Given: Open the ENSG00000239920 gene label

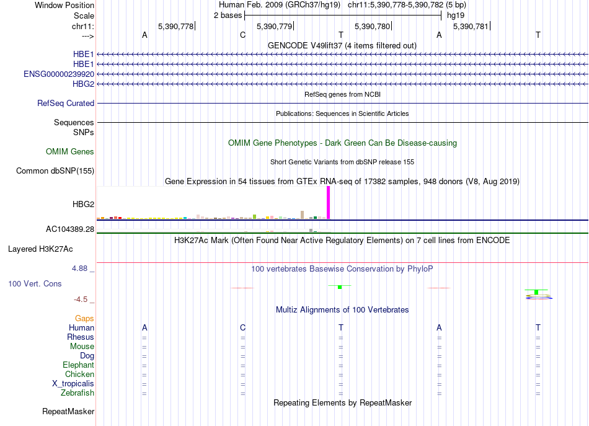Looking at the screenshot, I should coord(59,74).
